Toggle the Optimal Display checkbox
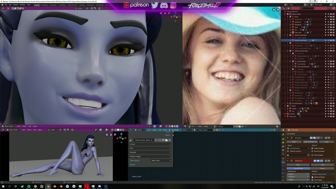336x189 pixels. point(312,177)
